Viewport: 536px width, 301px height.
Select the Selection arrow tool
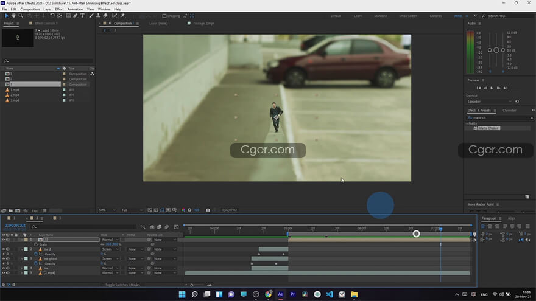point(7,16)
